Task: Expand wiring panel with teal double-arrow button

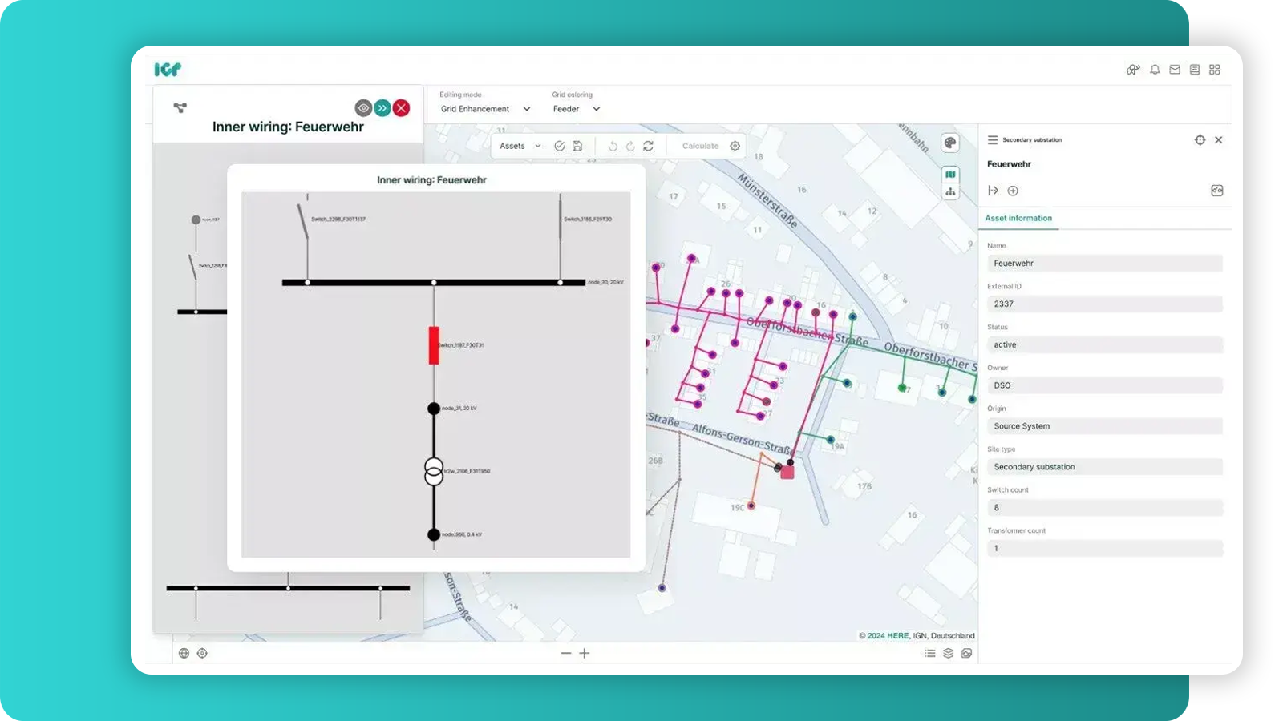Action: coord(382,107)
